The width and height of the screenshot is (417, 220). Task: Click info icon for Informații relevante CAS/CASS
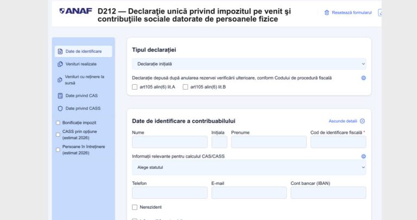click(x=363, y=156)
